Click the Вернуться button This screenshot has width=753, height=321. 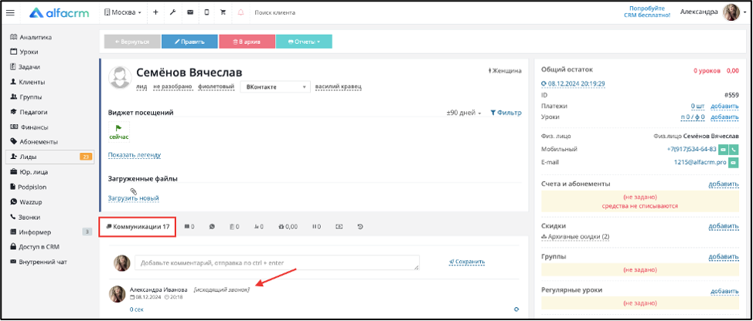(x=132, y=42)
